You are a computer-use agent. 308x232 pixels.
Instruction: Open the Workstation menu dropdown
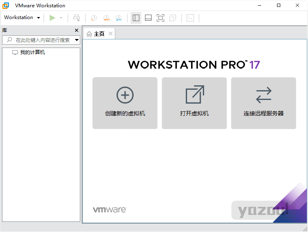[22, 17]
